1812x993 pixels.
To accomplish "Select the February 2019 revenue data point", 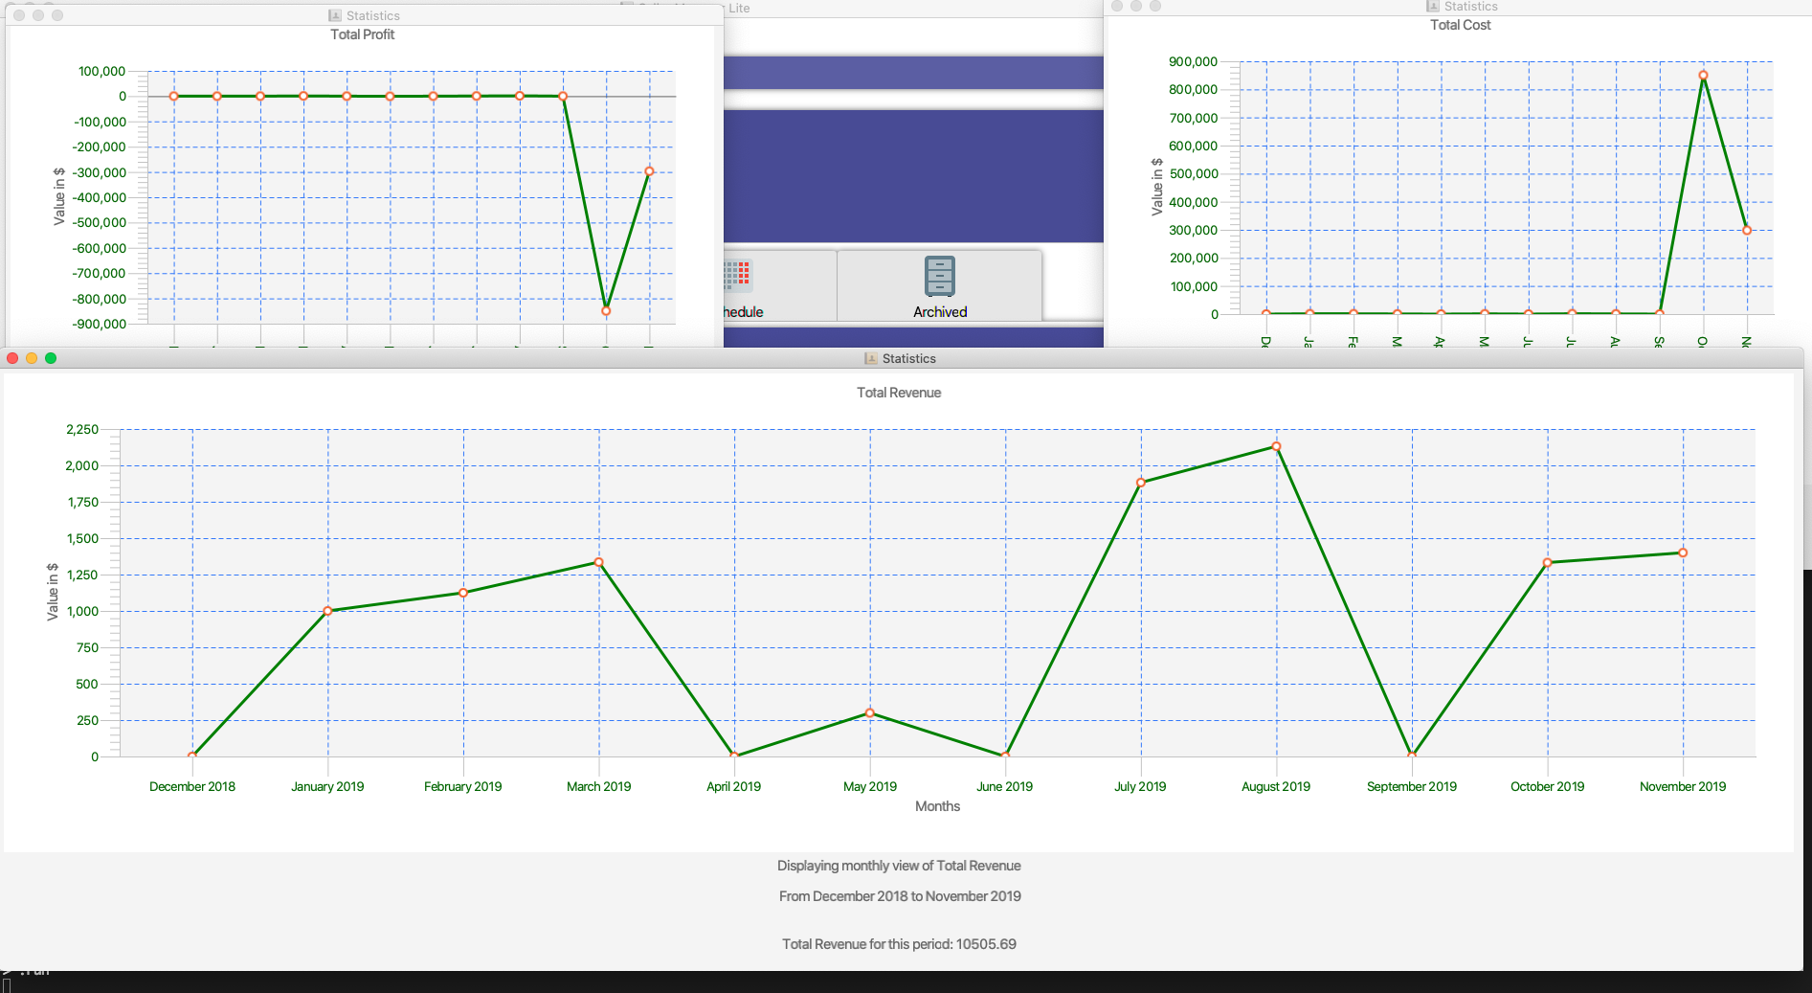I will pos(463,593).
